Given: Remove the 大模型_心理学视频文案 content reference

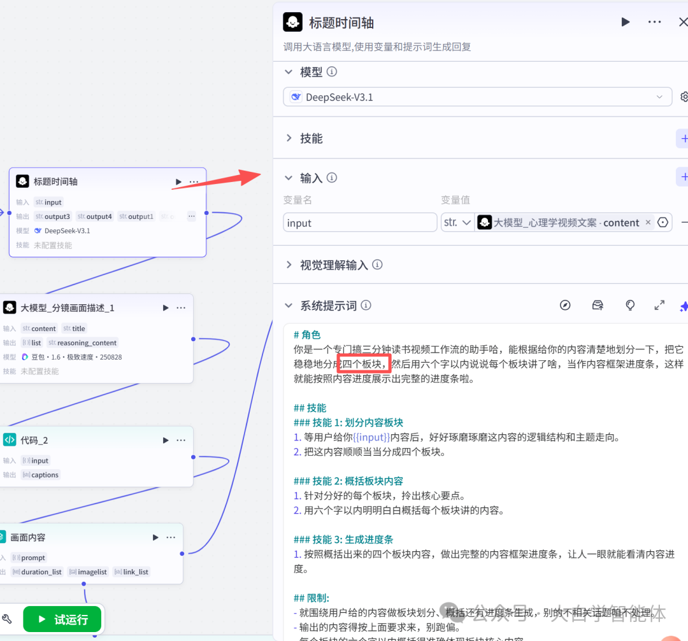Looking at the screenshot, I should coord(648,222).
